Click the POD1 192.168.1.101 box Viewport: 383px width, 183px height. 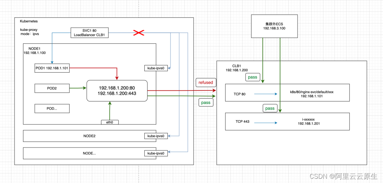(x=52, y=68)
